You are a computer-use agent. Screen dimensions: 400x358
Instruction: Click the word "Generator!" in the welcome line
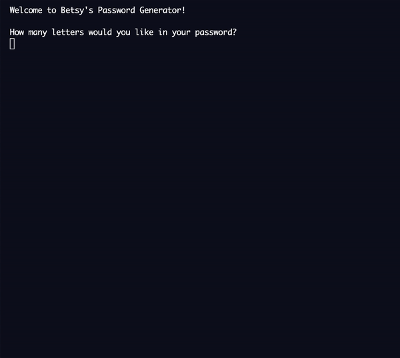[x=162, y=10]
